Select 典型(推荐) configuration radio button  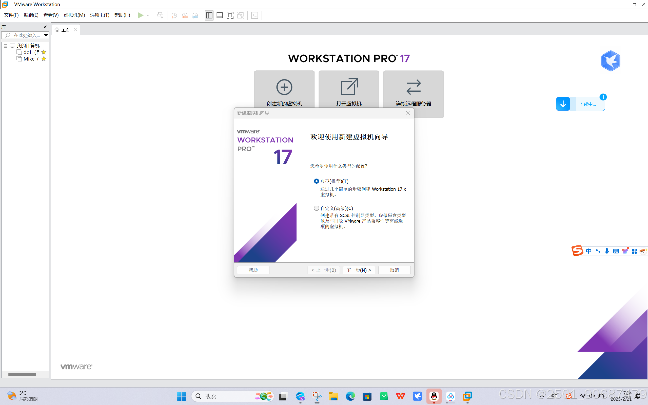pyautogui.click(x=316, y=181)
